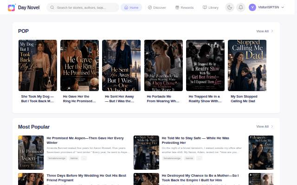
Task: Toggle dark mode with the moon icon
Action: (230, 7)
